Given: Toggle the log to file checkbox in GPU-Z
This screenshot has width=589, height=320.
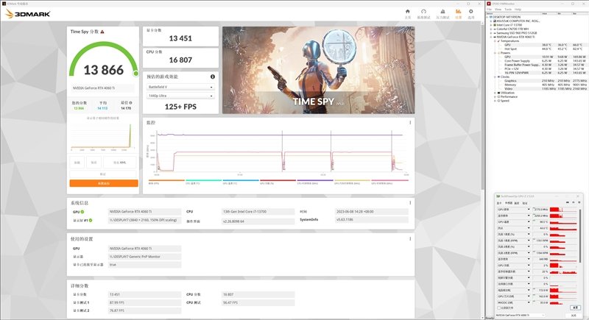Looking at the screenshot, I should pyautogui.click(x=499, y=308).
